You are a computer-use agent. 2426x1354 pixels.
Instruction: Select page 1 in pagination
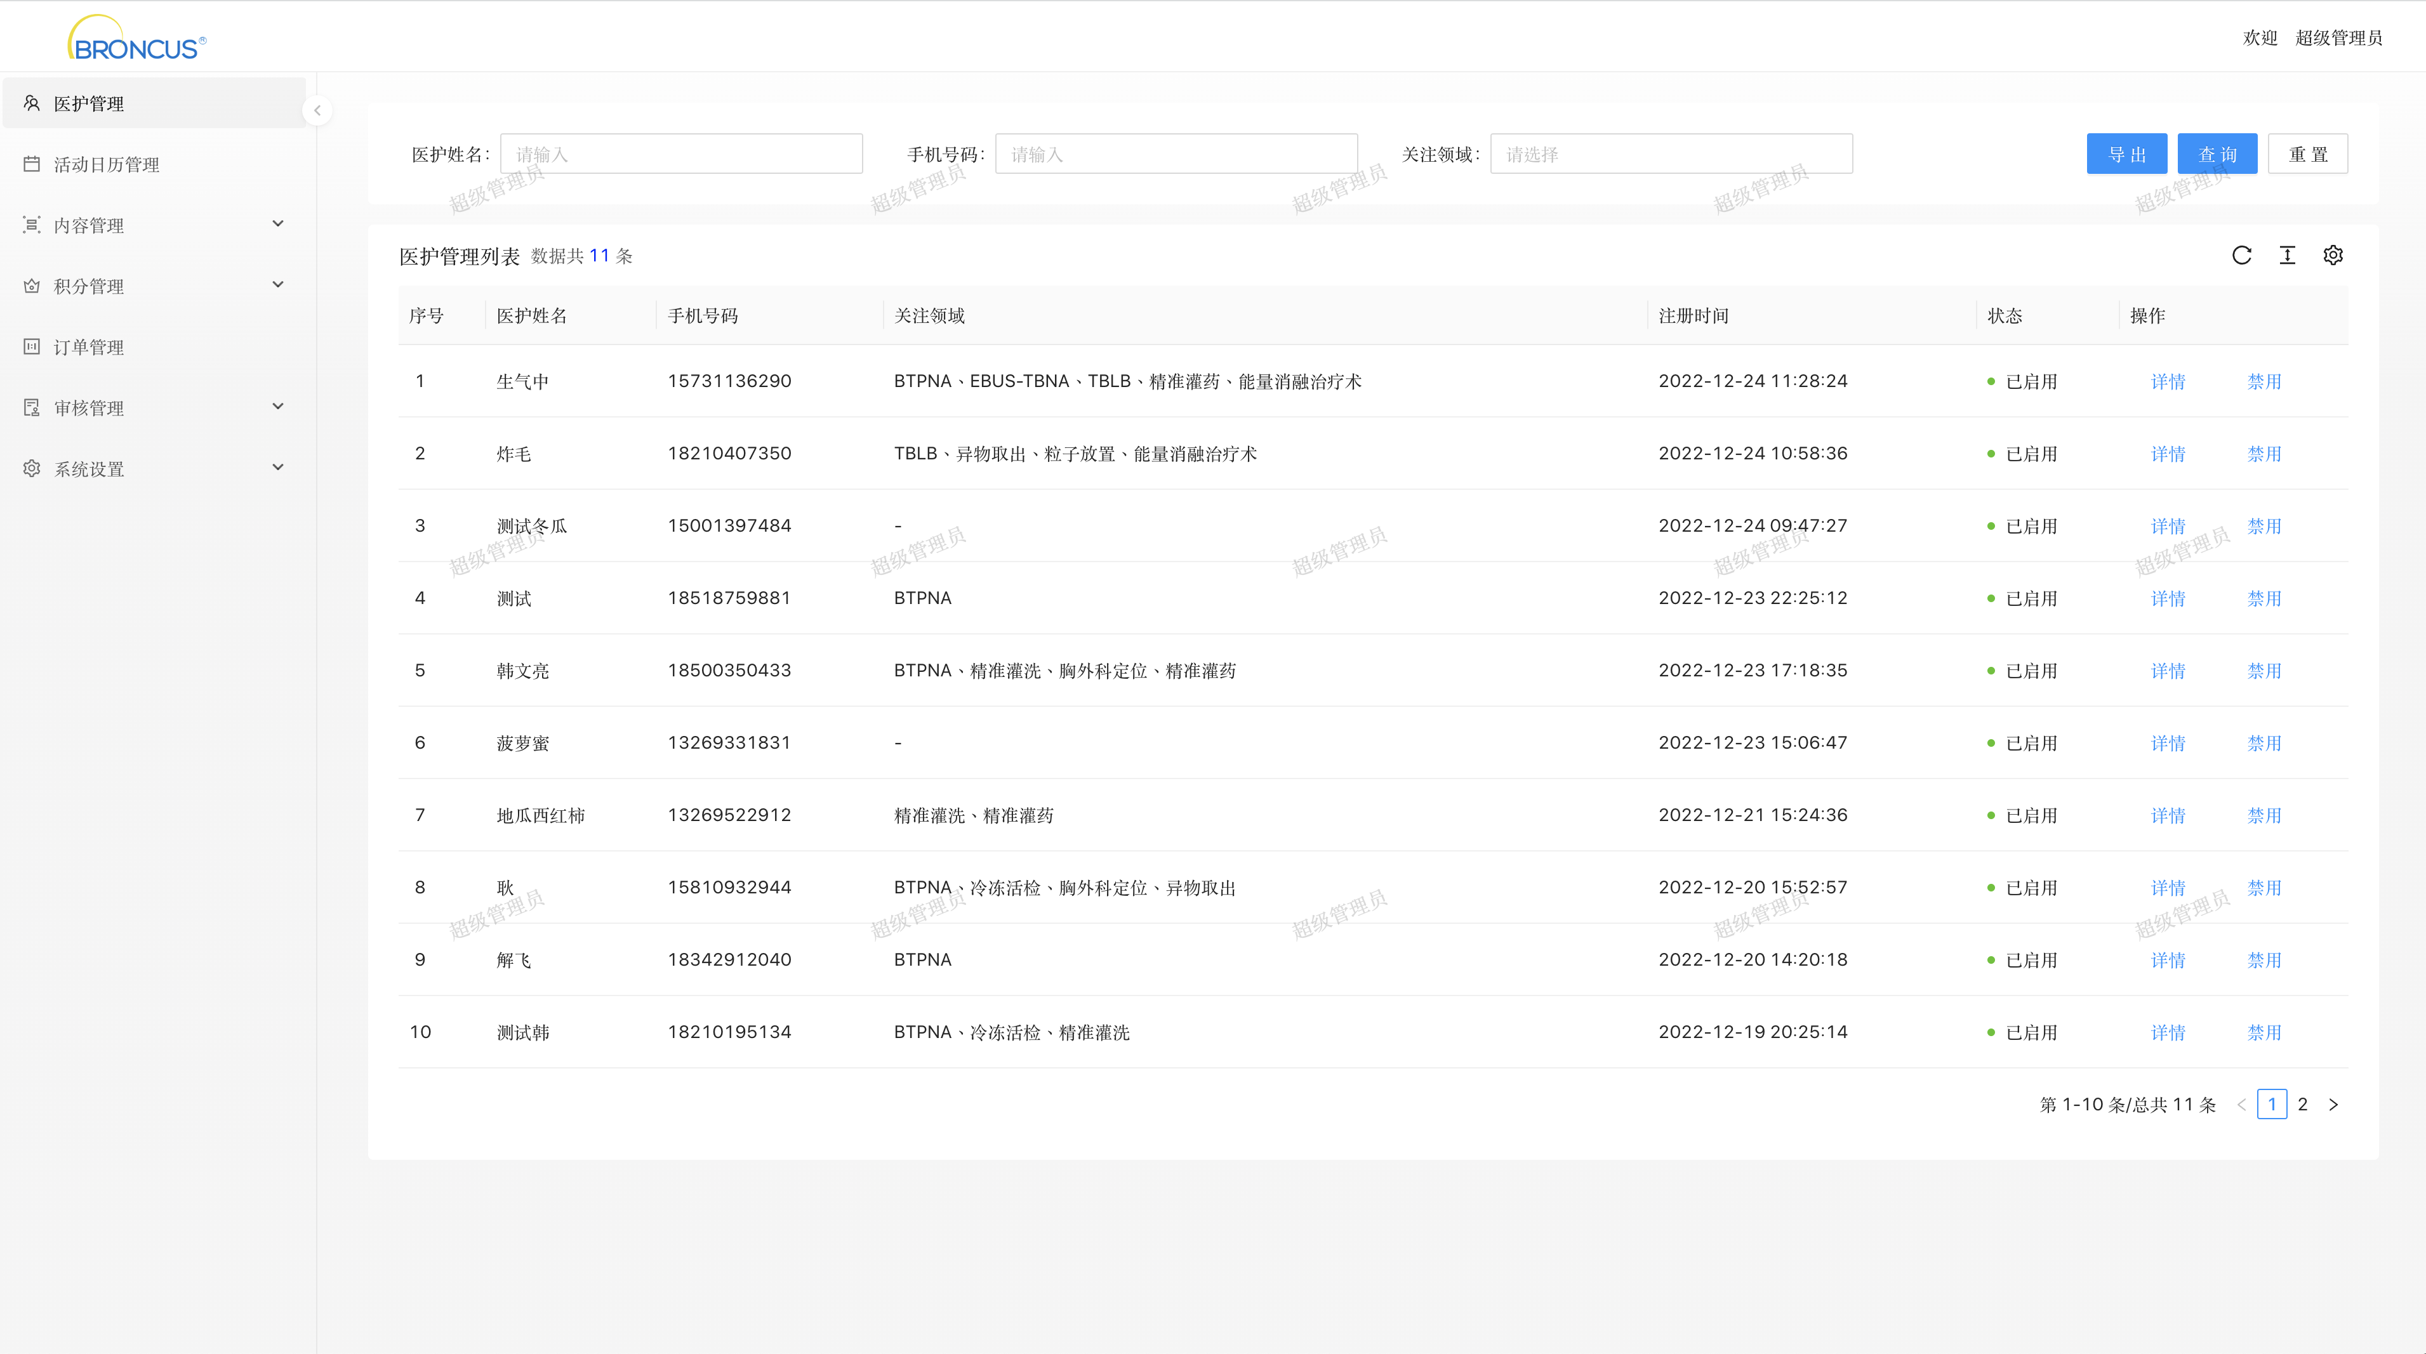click(x=2272, y=1105)
